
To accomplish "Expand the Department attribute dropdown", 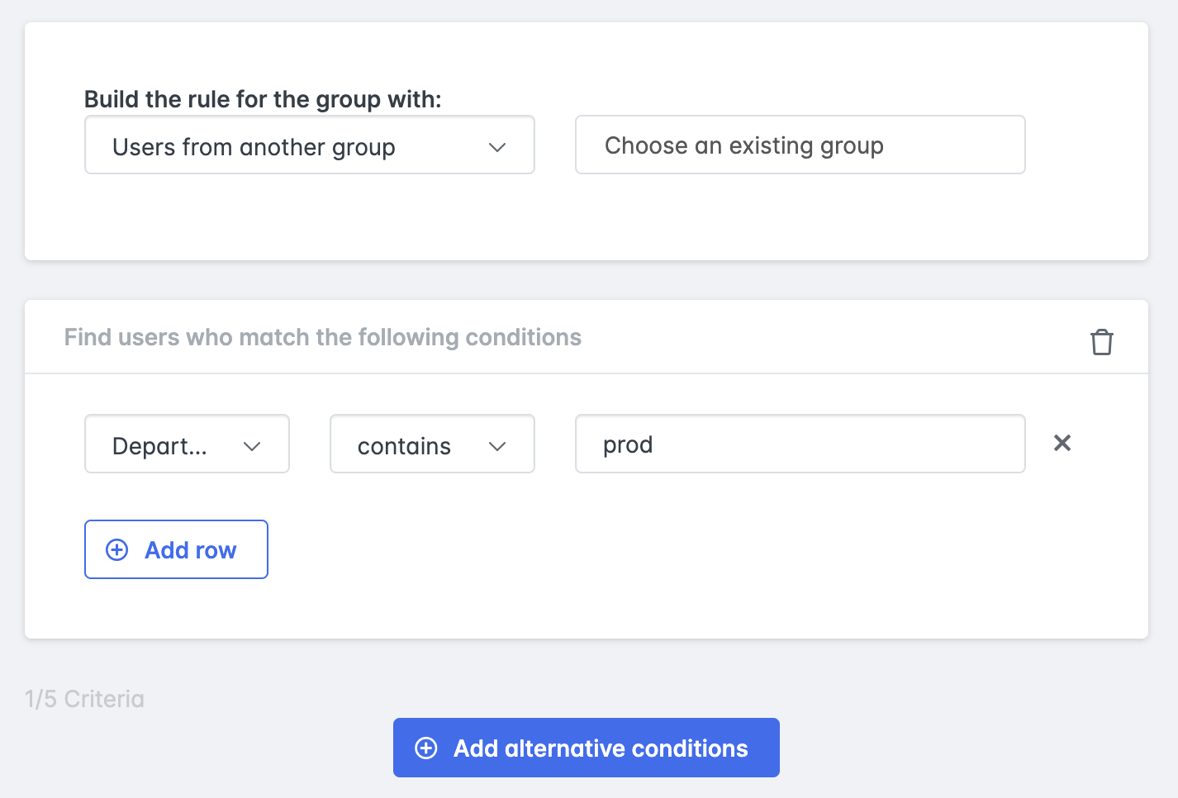I will [186, 444].
